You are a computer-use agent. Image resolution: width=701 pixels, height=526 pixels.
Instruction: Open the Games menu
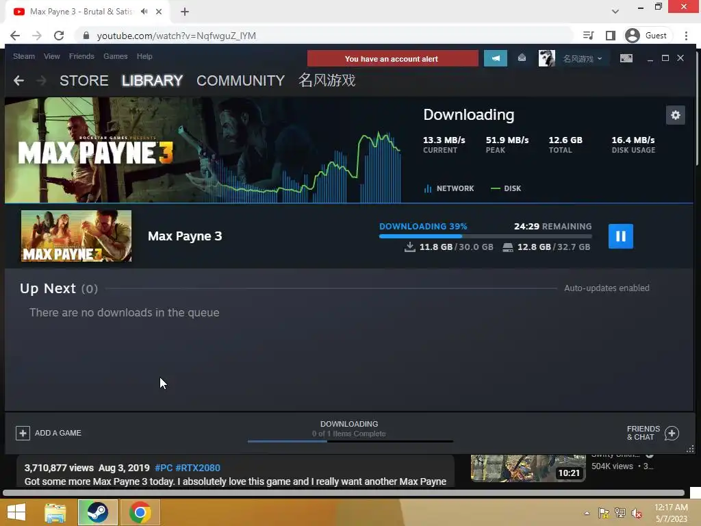(x=115, y=56)
